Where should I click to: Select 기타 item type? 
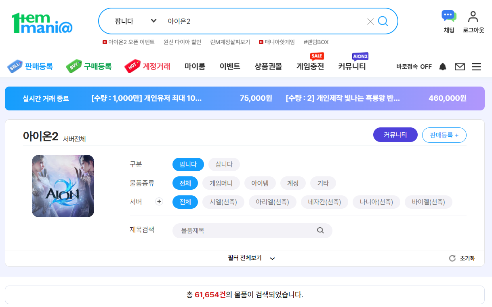pyautogui.click(x=323, y=183)
